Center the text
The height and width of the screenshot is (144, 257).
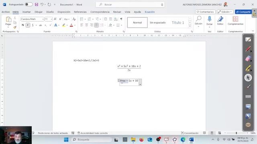pyautogui.click(x=87, y=25)
